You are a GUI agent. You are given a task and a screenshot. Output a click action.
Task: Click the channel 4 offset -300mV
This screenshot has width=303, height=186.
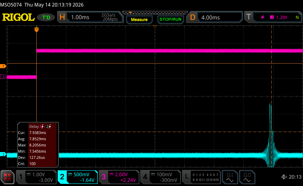click(168, 180)
